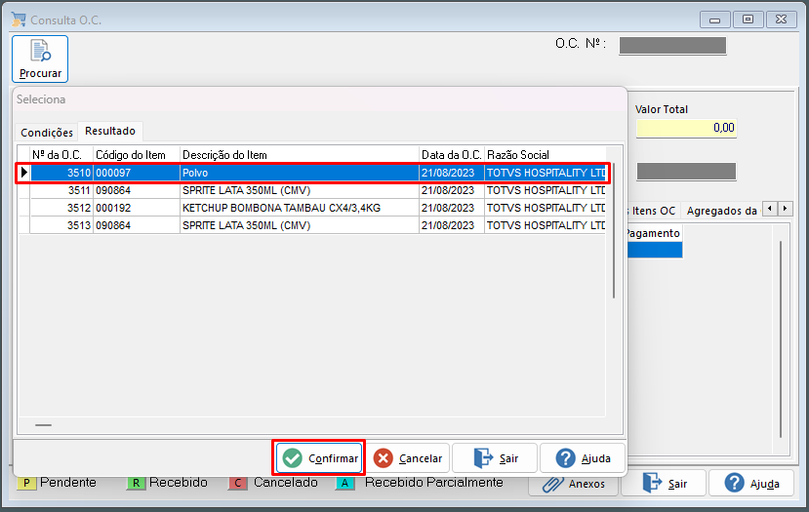Maximize the Consulta O.C. window

pos(748,20)
